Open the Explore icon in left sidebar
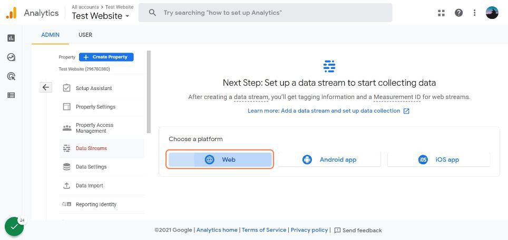 click(11, 57)
